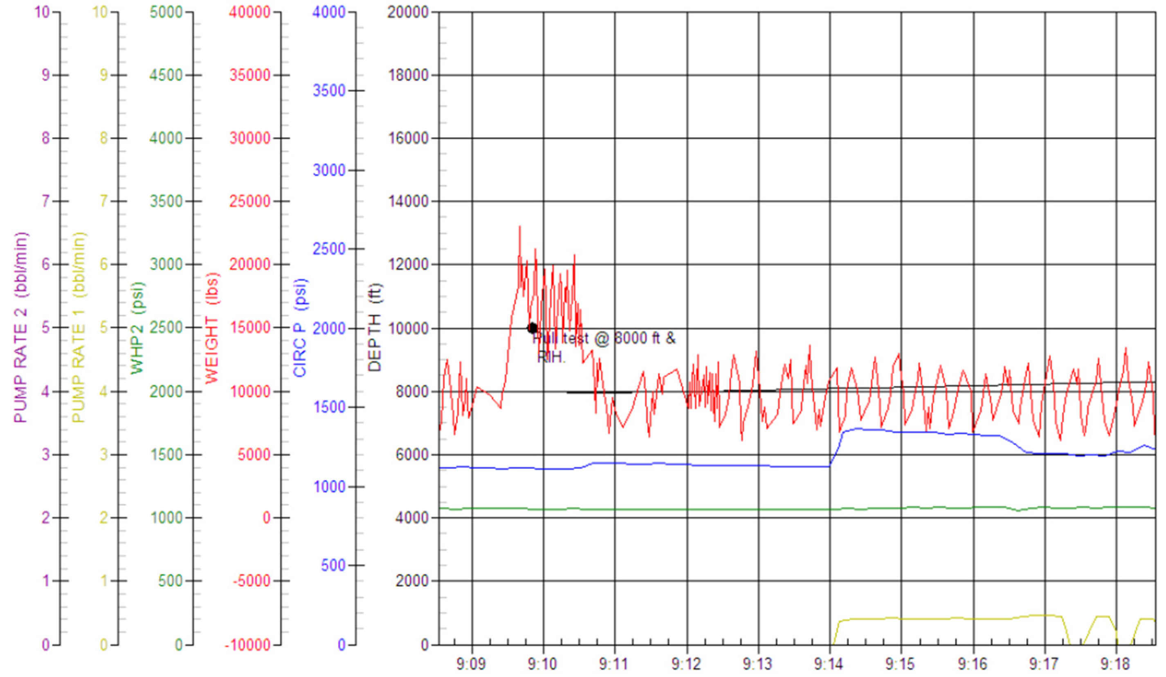Click the 9:10 time axis label

click(542, 664)
